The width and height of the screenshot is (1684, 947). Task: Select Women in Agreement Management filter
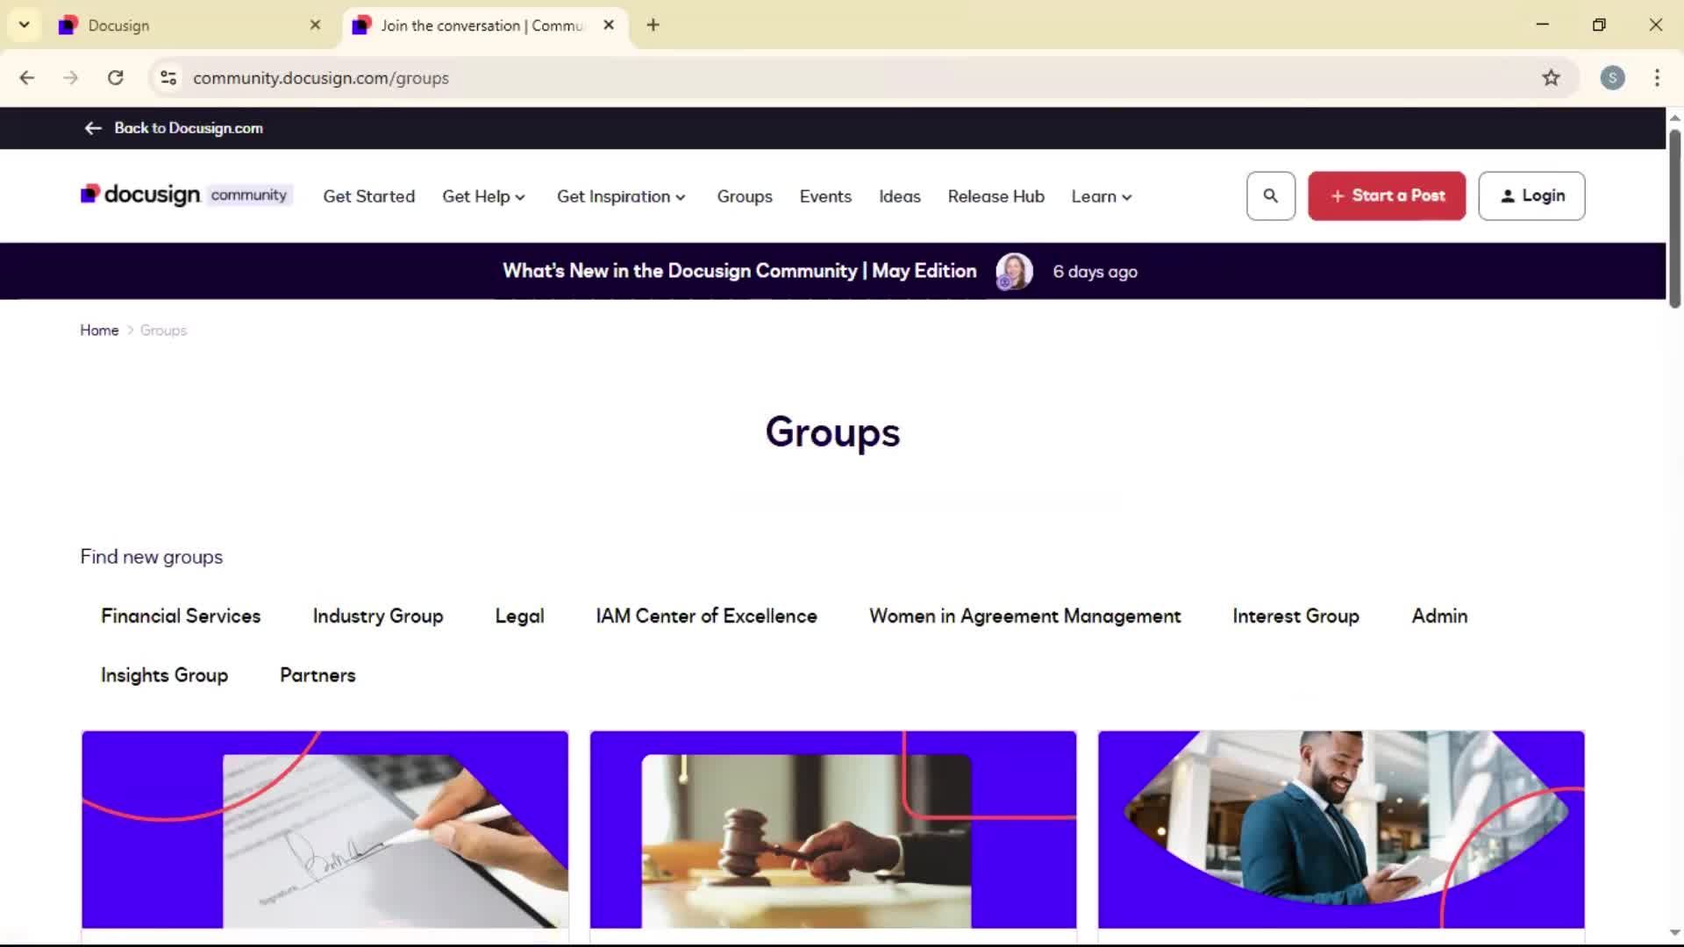(x=1024, y=616)
